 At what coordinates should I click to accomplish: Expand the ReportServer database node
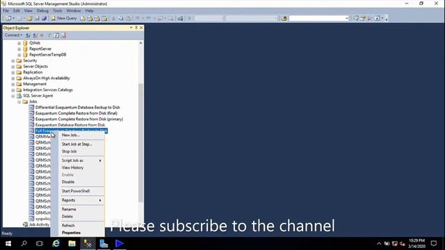pyautogui.click(x=19, y=49)
